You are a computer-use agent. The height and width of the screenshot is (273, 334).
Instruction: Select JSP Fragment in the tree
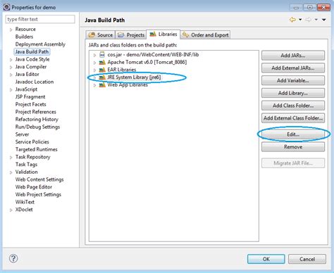point(30,97)
